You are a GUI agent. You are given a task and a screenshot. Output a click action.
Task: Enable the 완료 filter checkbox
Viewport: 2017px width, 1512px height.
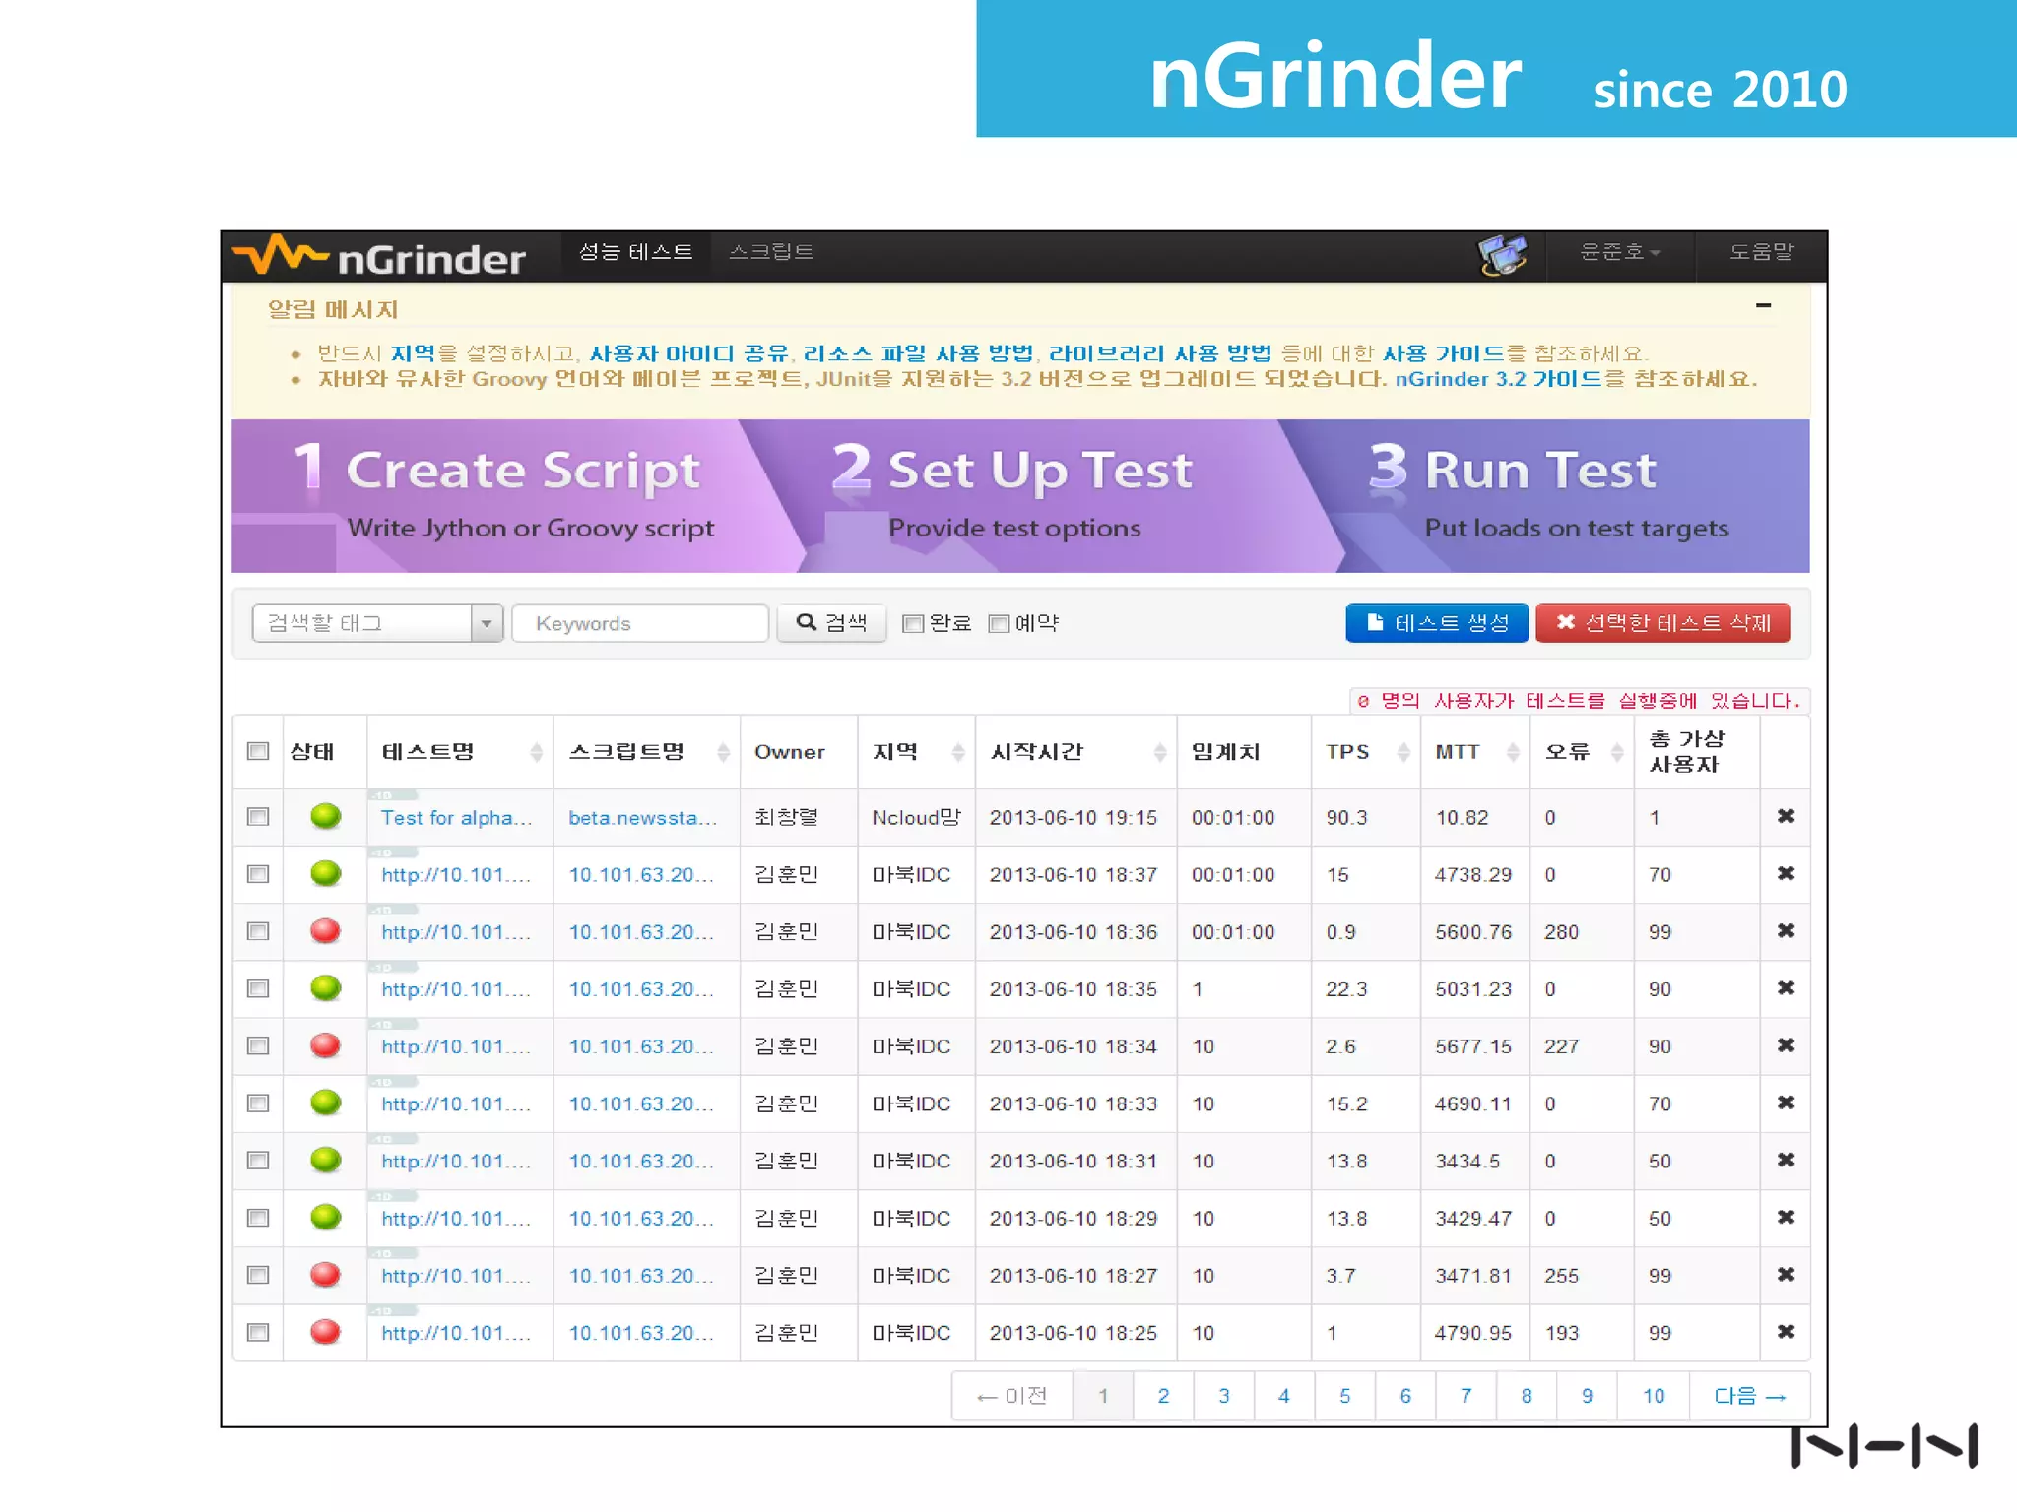click(x=913, y=623)
